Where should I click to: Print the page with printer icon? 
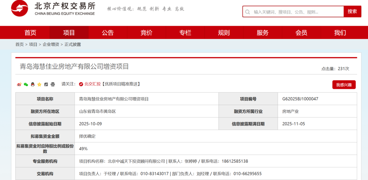[x=53, y=84]
